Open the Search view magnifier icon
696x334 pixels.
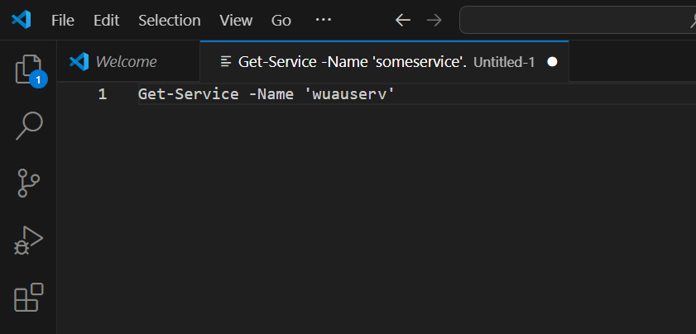point(29,126)
